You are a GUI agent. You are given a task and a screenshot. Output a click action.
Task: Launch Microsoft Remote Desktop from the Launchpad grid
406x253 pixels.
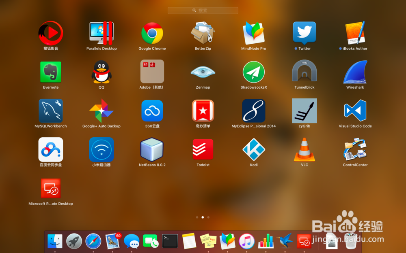(x=51, y=188)
